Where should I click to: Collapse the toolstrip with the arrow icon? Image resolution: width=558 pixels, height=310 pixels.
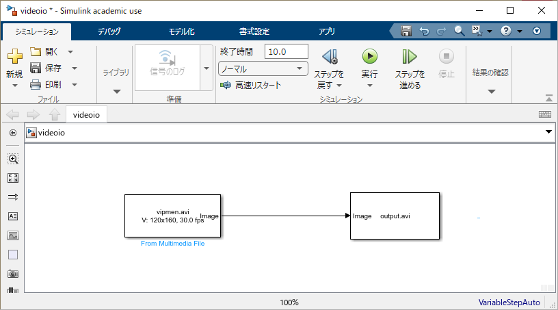[x=549, y=98]
